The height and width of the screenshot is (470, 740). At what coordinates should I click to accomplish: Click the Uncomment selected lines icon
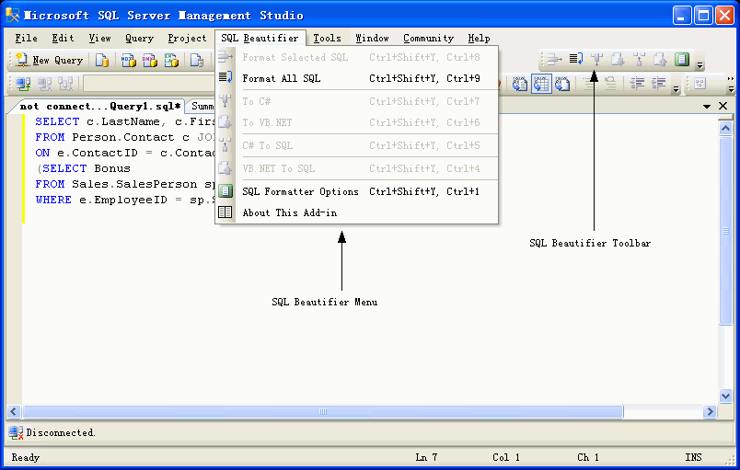(610, 84)
